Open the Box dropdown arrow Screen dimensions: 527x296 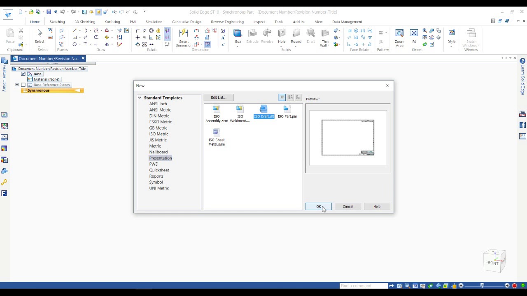(238, 46)
